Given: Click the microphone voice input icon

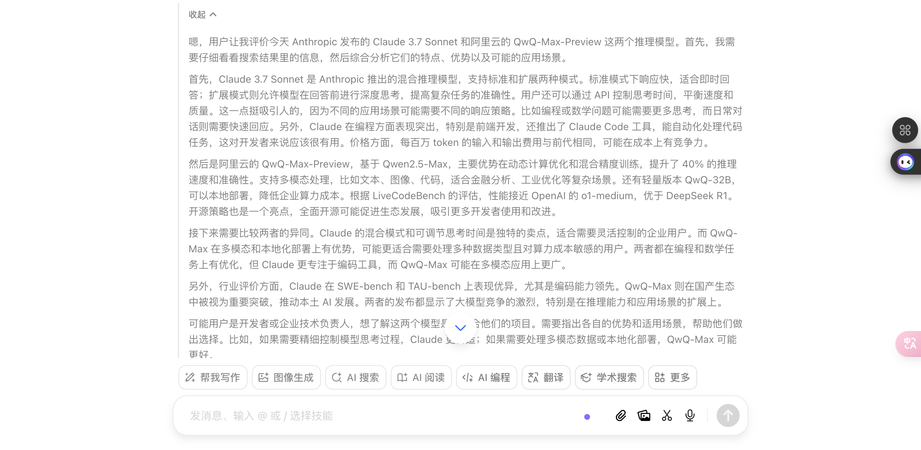Looking at the screenshot, I should (690, 416).
